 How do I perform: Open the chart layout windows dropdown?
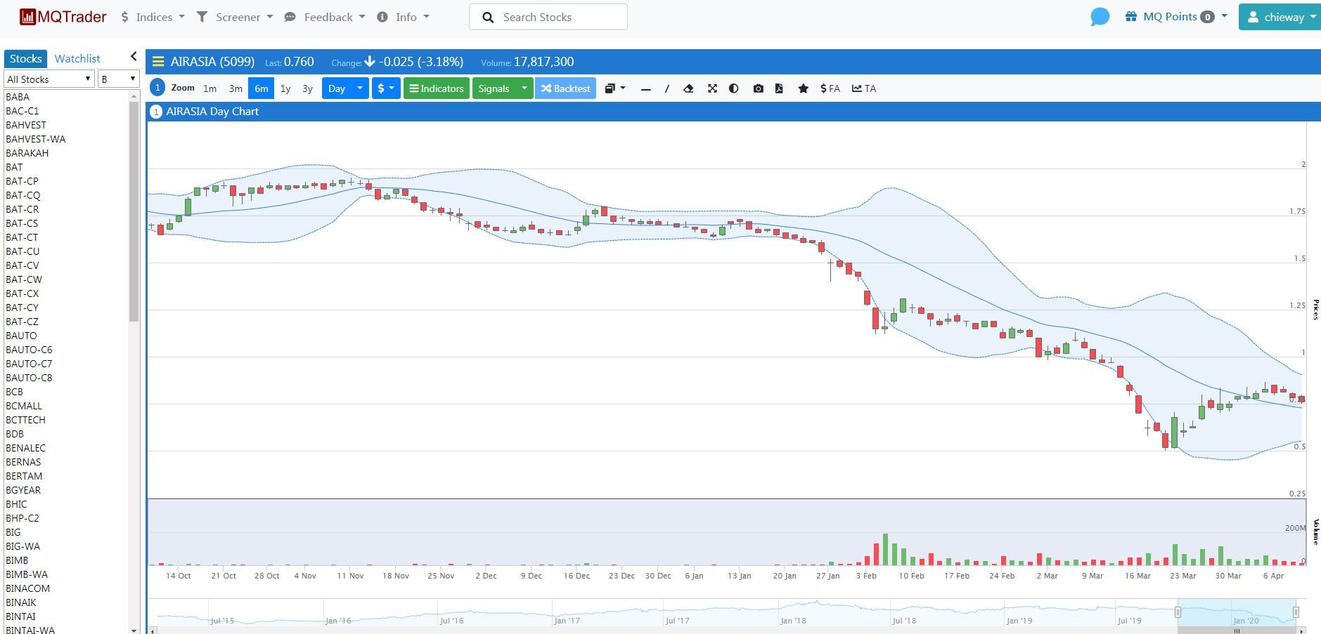[615, 88]
